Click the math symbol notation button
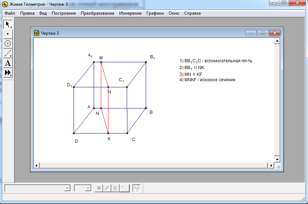The height and width of the screenshot is (204, 308). coord(136,188)
